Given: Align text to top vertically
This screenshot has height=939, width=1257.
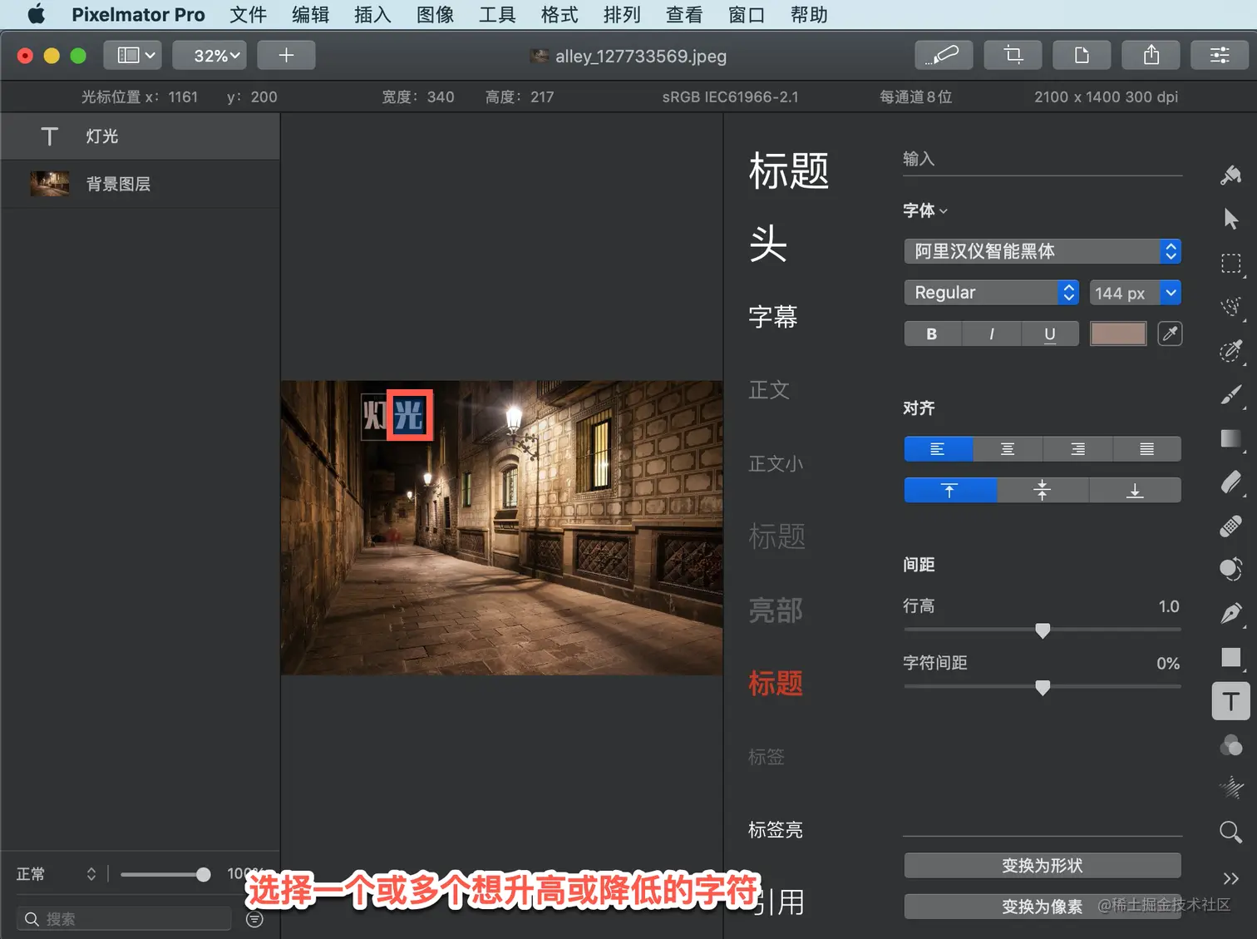Looking at the screenshot, I should 949,490.
